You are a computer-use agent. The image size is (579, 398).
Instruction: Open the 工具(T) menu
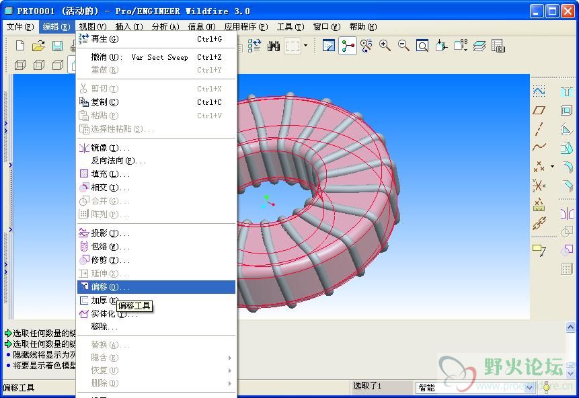click(x=291, y=27)
